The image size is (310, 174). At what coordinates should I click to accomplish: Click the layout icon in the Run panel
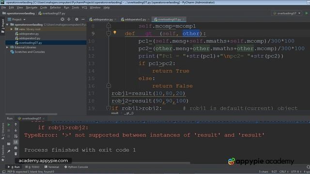pyautogui.click(x=9, y=144)
